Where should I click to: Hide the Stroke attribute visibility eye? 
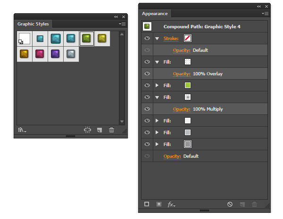coord(147,39)
